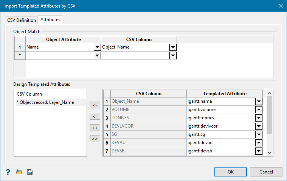
Task: Click the double left arrow remove-all button
Action: click(x=95, y=139)
